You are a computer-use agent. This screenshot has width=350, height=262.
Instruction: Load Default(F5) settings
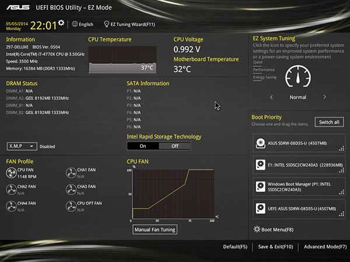235,247
